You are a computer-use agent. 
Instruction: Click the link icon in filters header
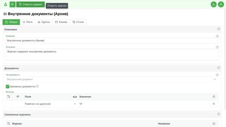pos(18,96)
